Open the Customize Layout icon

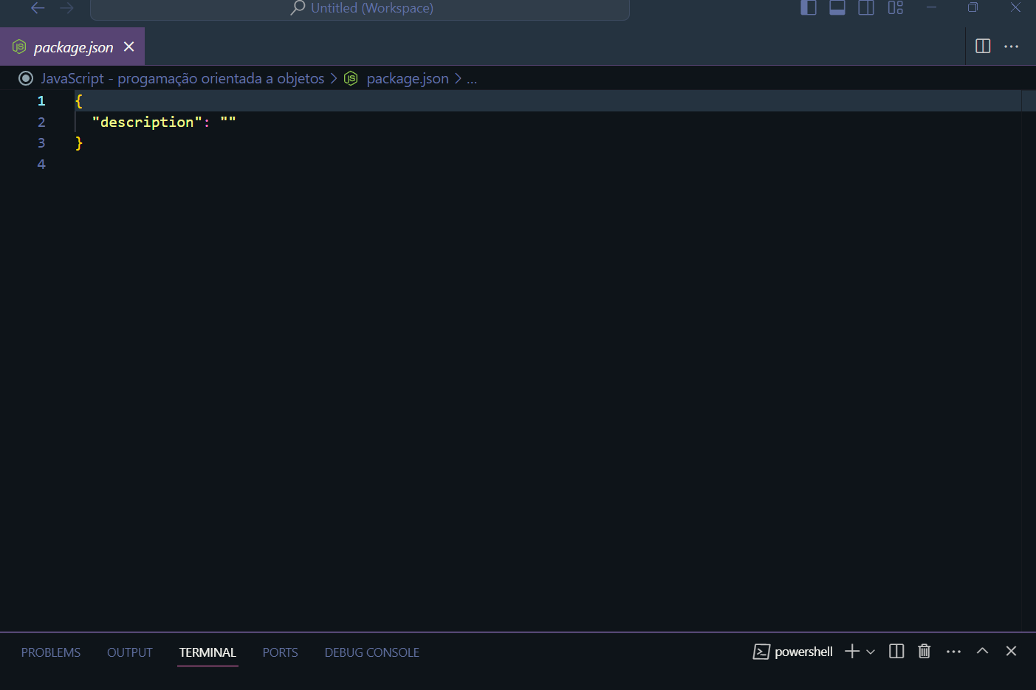pos(896,8)
